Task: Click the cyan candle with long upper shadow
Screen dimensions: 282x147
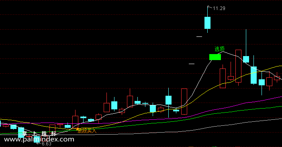Action: (246, 59)
